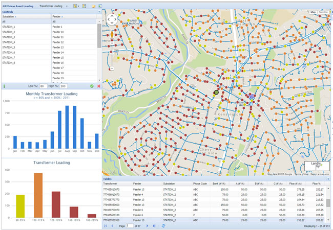This screenshot has height=230, width=333.
Task: Click the table vertical scrollbar thumb
Action: 328,203
